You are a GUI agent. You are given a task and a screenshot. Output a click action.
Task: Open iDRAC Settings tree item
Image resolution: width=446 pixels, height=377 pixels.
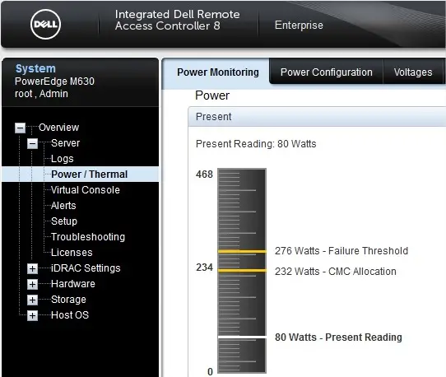[86, 268]
